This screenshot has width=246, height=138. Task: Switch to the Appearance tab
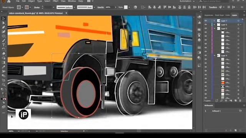[209, 15]
